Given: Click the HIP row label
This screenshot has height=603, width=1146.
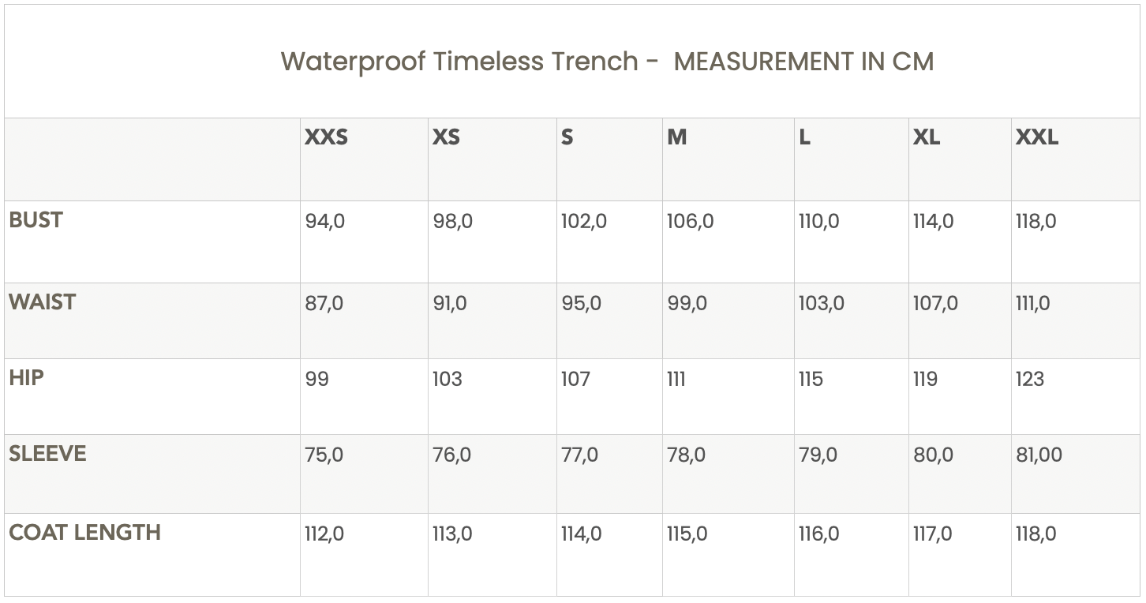Looking at the screenshot, I should pyautogui.click(x=26, y=378).
